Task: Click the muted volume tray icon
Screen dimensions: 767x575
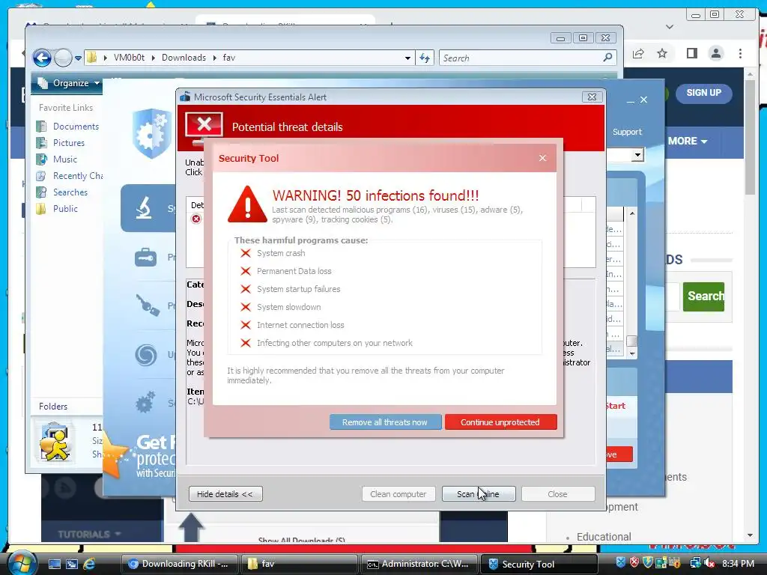Action: (709, 563)
